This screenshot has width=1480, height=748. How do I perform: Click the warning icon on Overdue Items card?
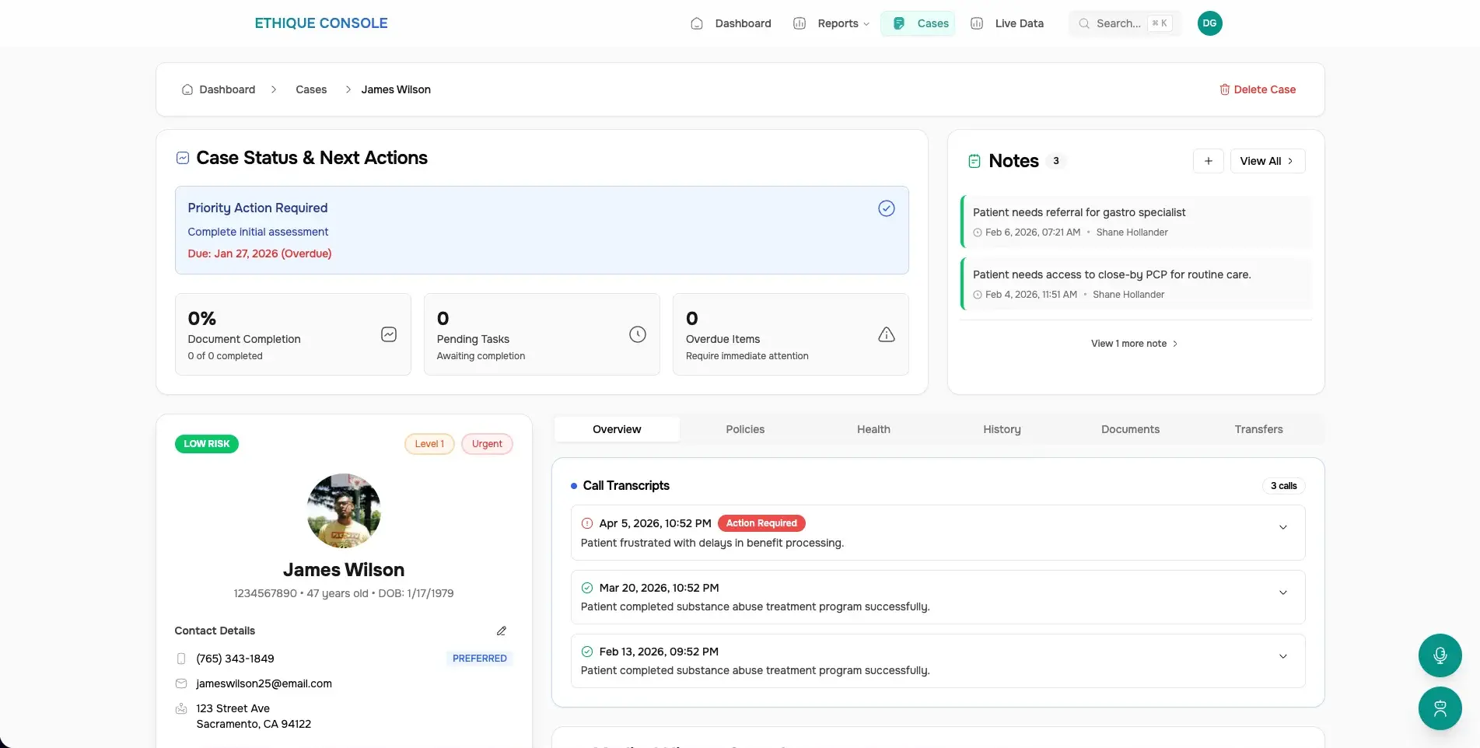(x=886, y=334)
